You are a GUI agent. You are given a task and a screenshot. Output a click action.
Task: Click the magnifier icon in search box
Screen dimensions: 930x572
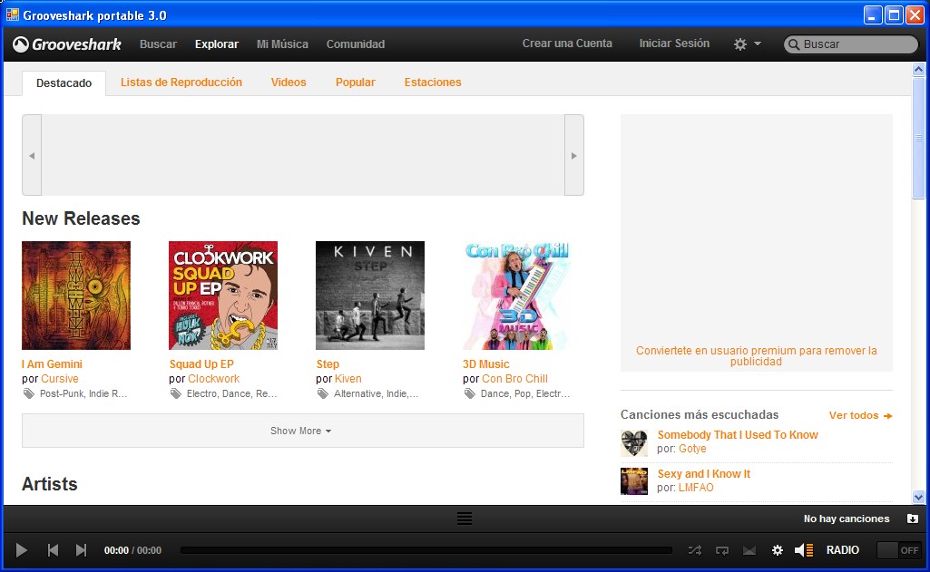click(x=794, y=44)
